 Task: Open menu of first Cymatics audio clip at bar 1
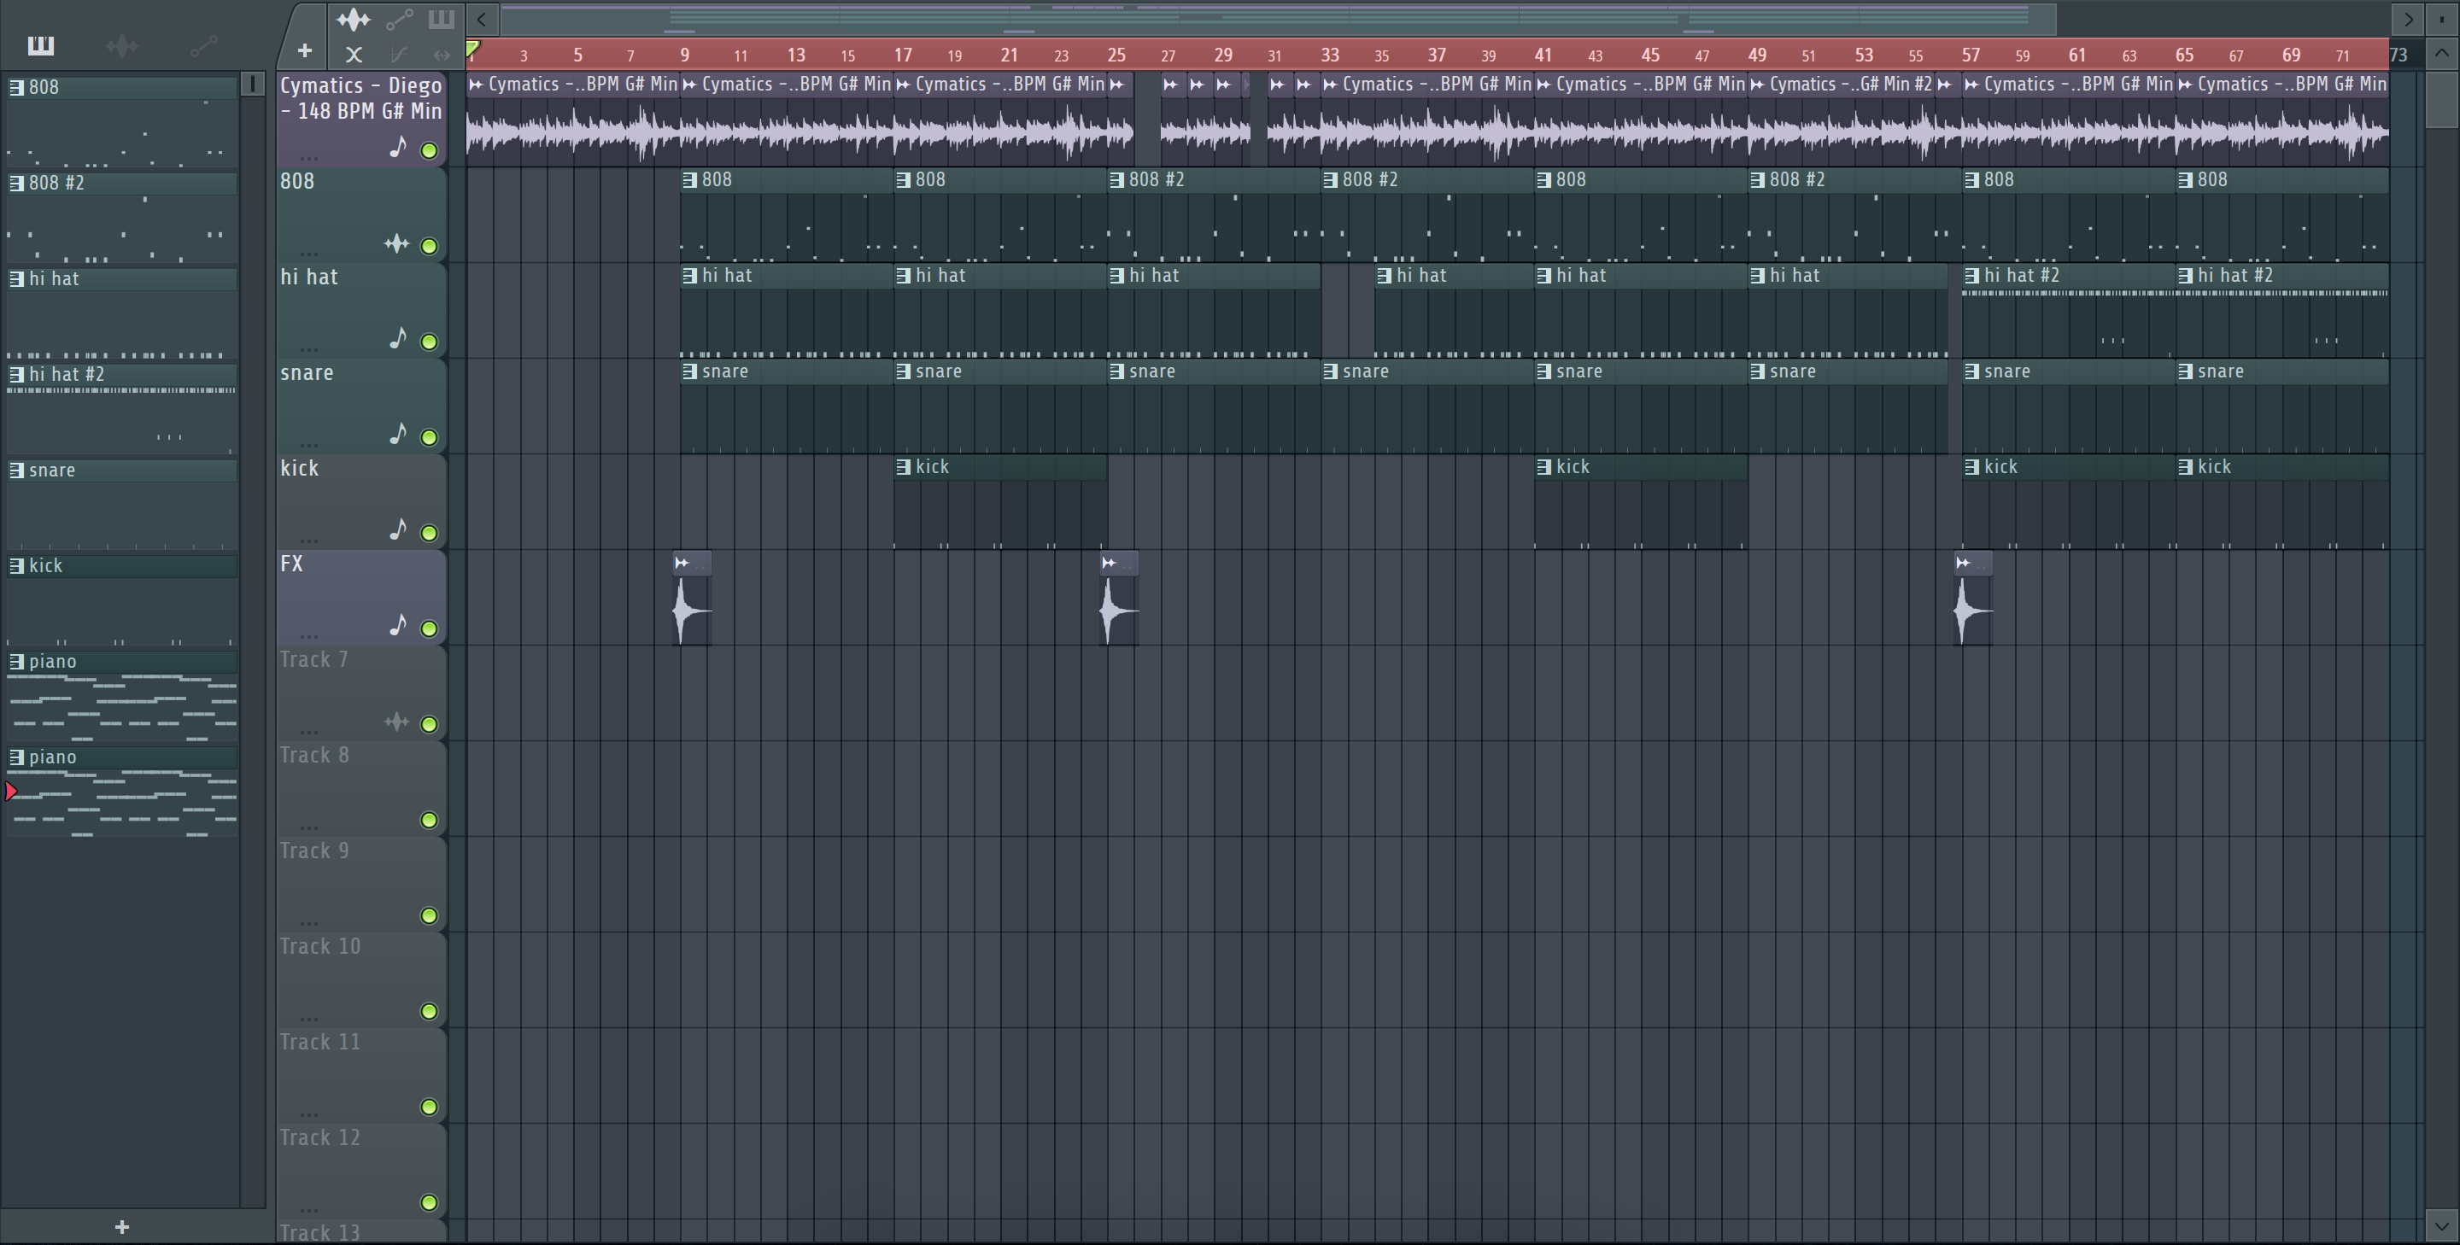(476, 85)
